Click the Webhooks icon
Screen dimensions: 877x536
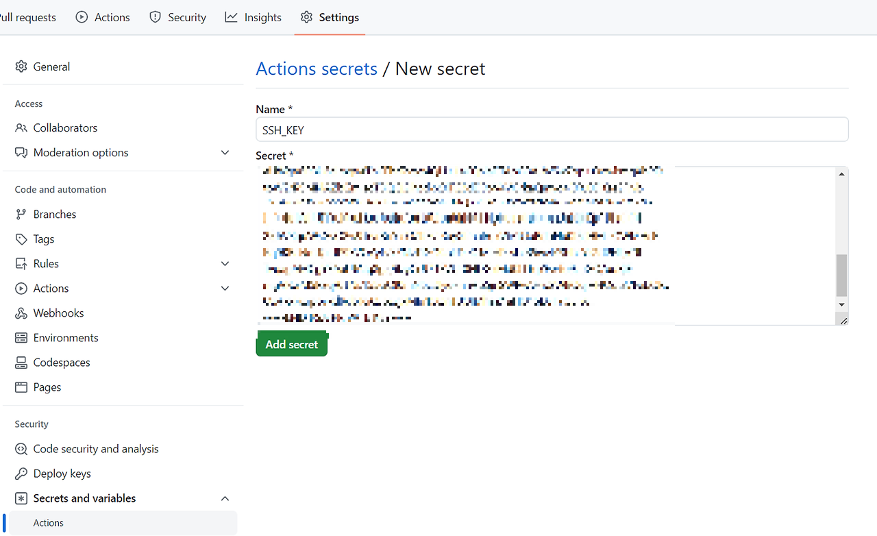coord(21,313)
